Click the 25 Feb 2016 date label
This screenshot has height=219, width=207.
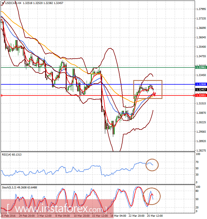(7, 216)
